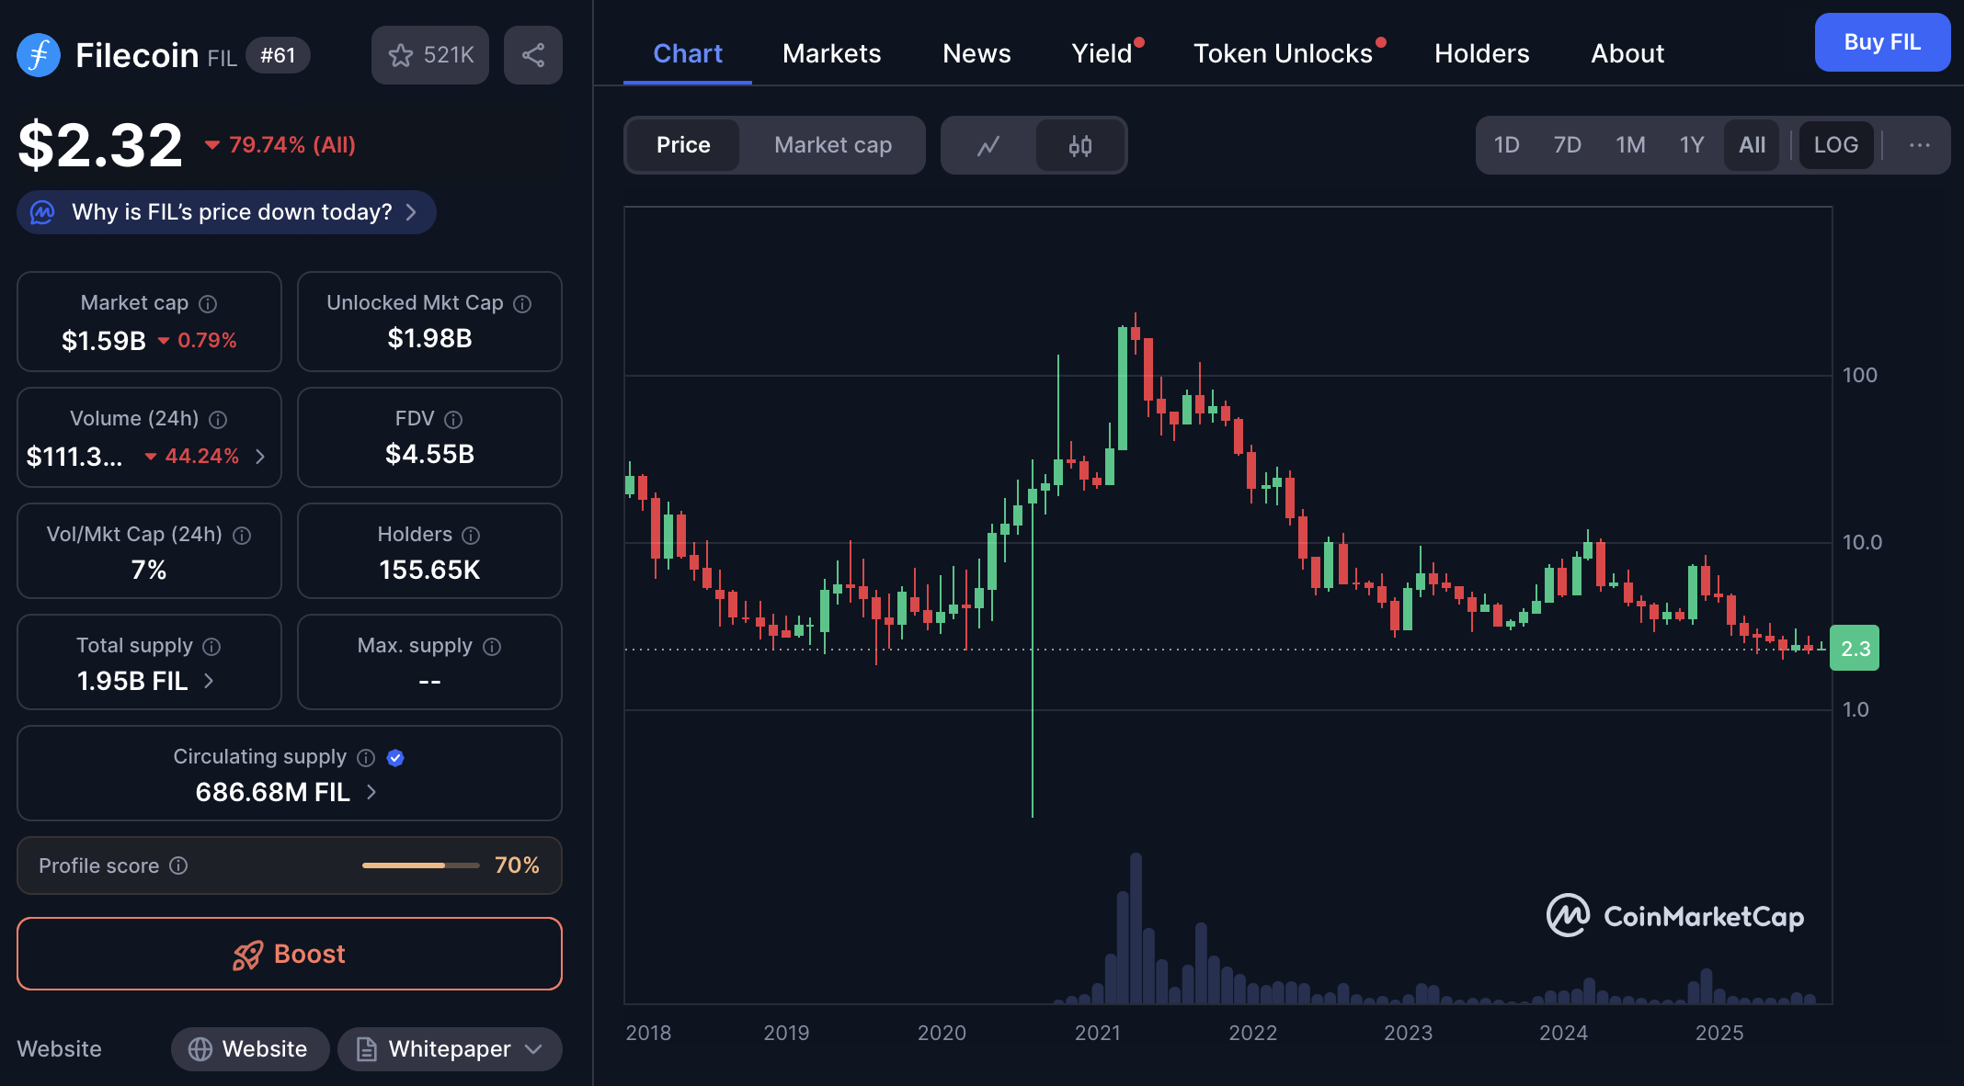Click the Profile score progress bar
The image size is (1964, 1086).
(420, 865)
